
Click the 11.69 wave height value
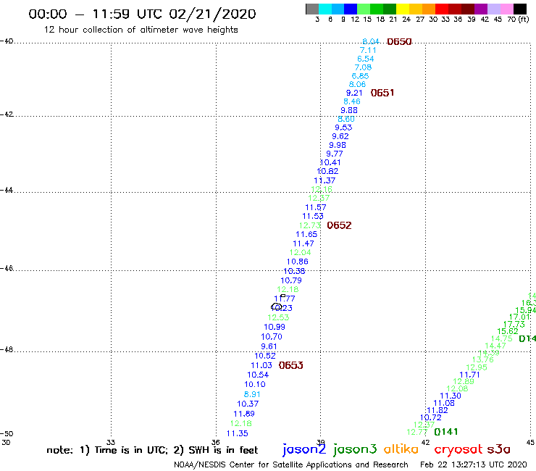tap(244, 414)
